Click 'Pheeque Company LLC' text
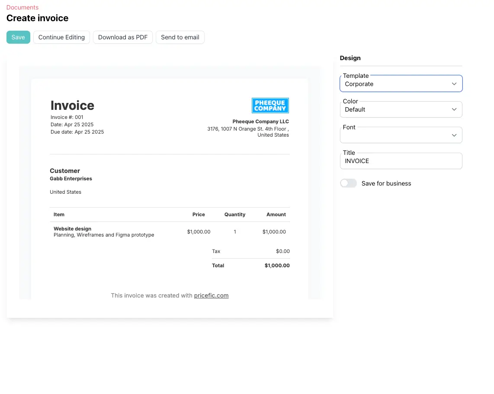 tap(260, 122)
